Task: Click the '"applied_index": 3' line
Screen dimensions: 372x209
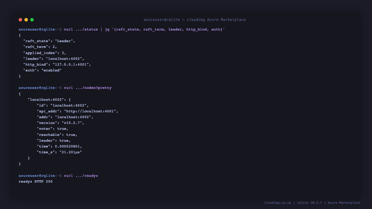Action: (45, 53)
